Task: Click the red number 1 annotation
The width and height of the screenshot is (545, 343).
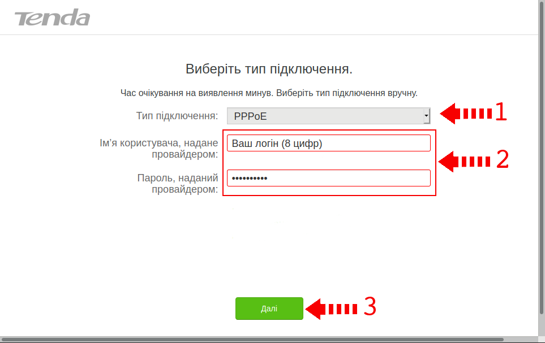Action: tap(501, 113)
